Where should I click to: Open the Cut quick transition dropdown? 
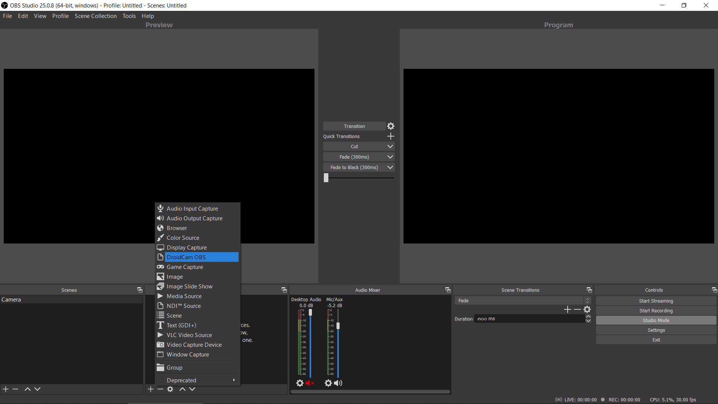point(390,146)
